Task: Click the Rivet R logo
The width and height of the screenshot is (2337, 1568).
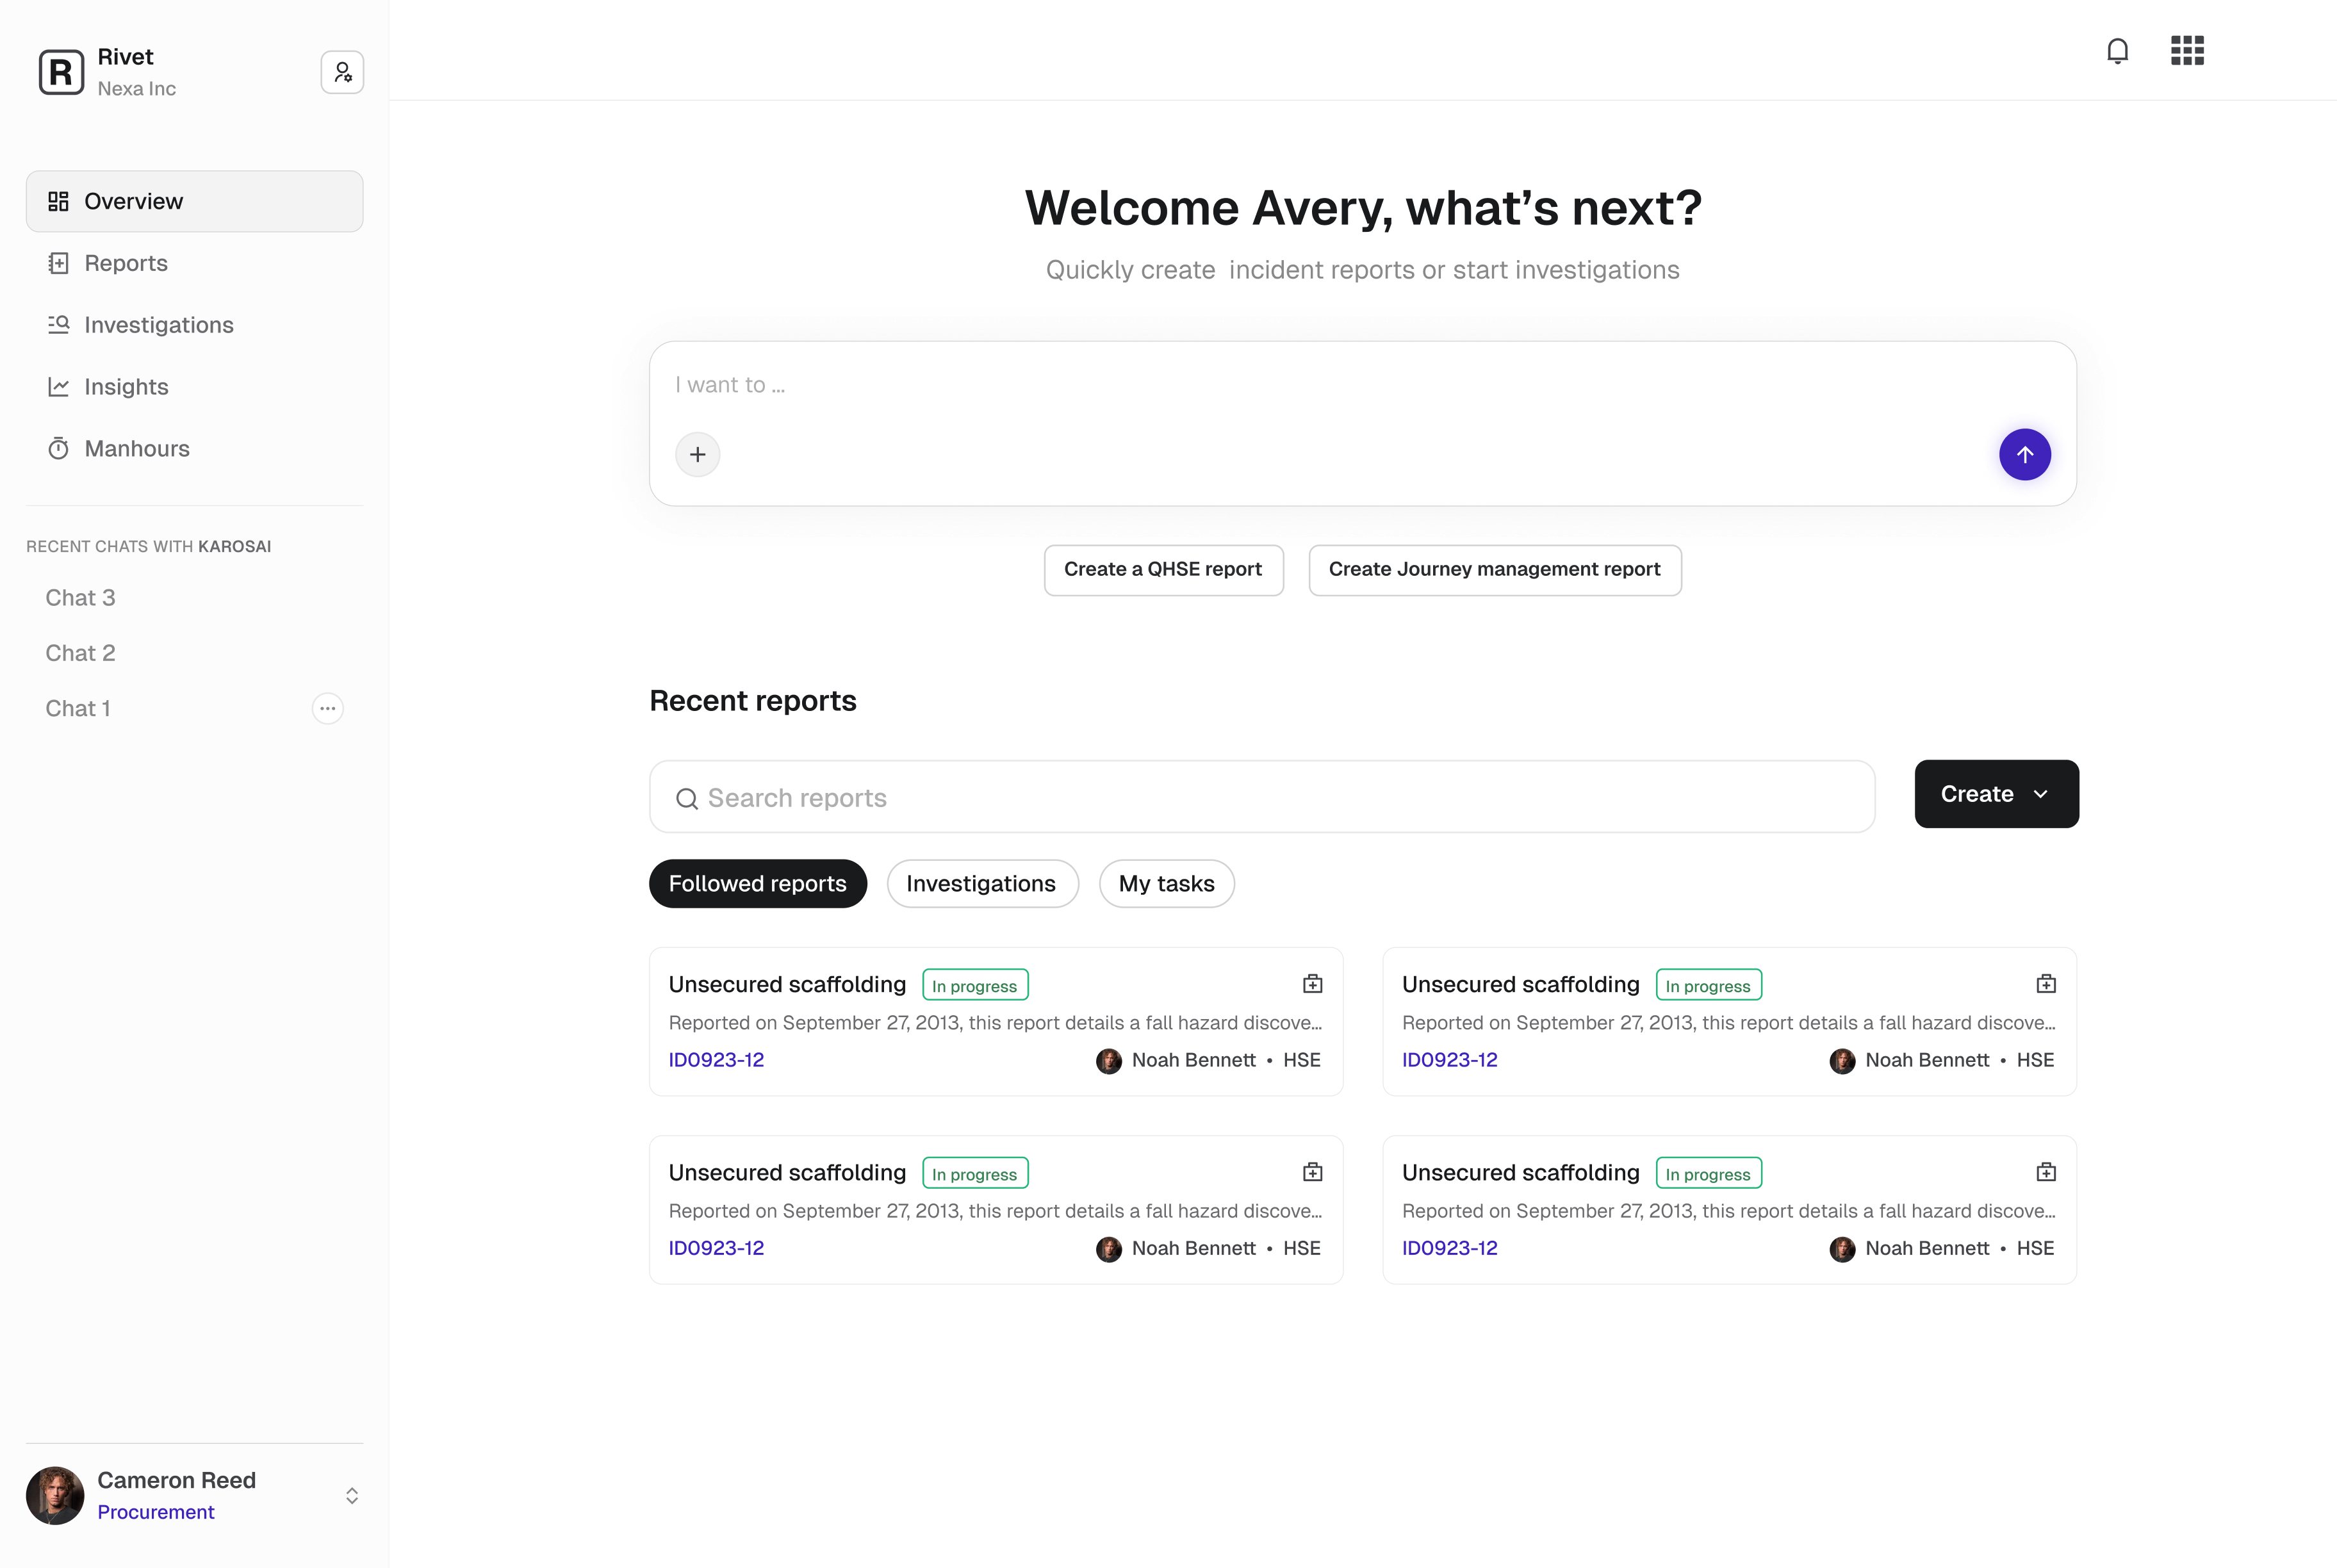Action: pos(61,72)
